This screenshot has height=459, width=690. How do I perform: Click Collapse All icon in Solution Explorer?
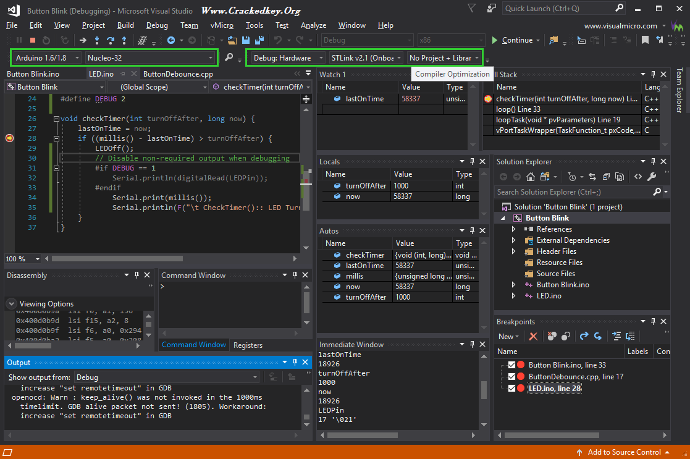[x=606, y=177]
